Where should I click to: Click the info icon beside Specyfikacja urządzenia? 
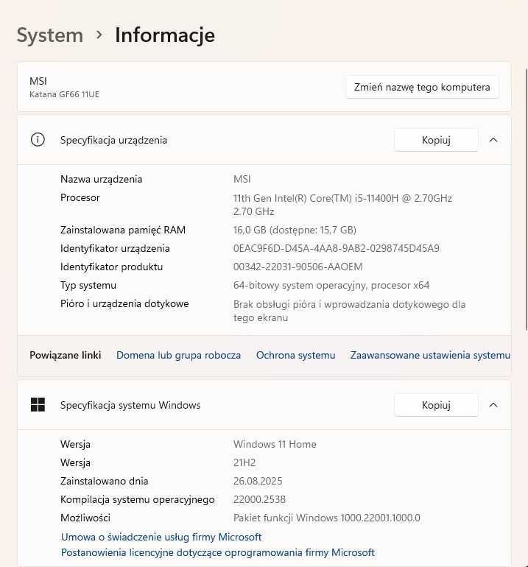point(38,140)
